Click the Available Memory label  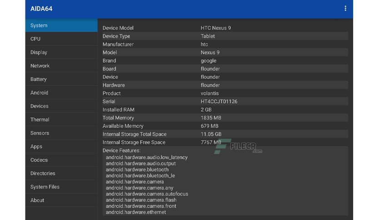pyautogui.click(x=123, y=126)
